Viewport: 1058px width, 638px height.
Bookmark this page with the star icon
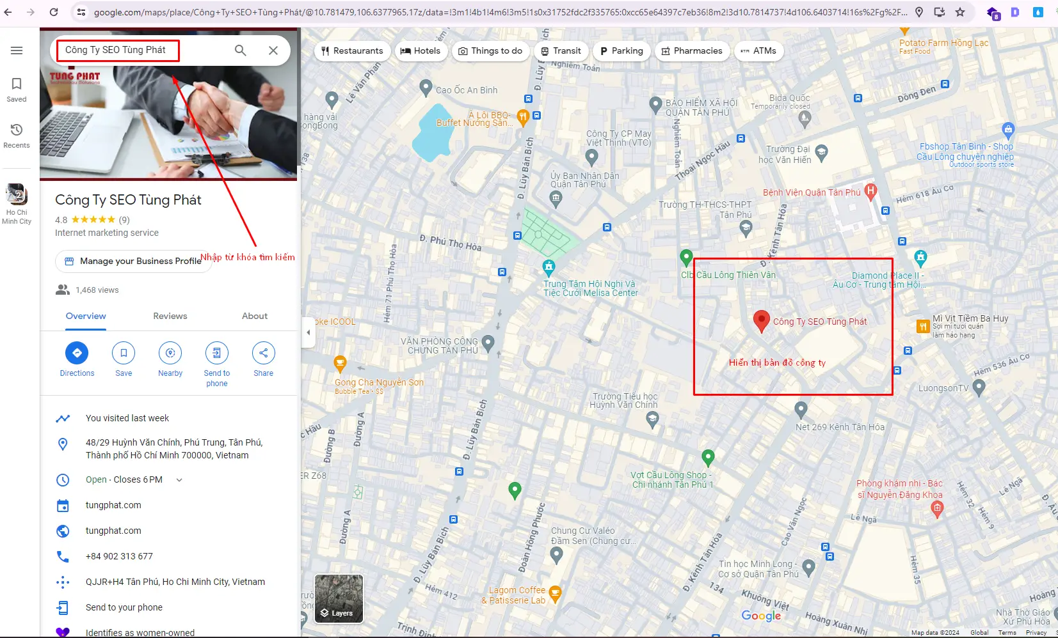(960, 12)
